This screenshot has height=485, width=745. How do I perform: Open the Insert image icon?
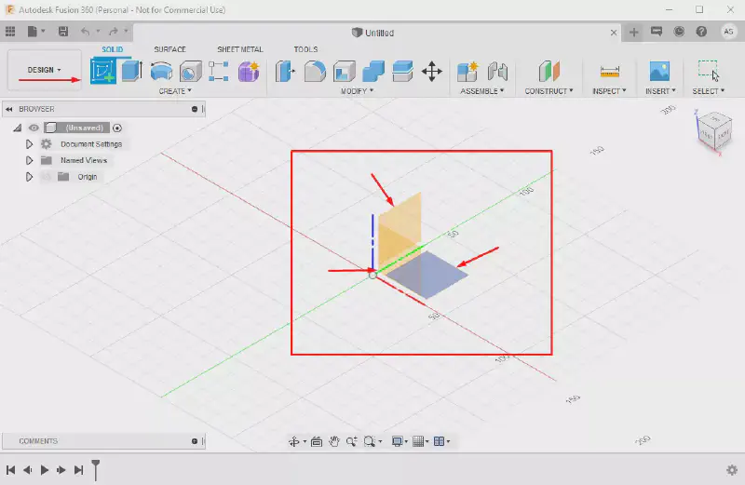coord(659,71)
